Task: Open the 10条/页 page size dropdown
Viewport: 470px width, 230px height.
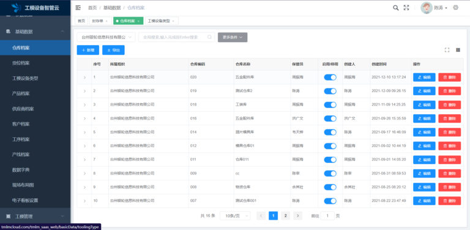Action: (235, 215)
